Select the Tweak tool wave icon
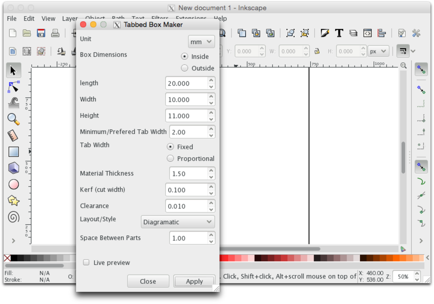 pos(13,103)
